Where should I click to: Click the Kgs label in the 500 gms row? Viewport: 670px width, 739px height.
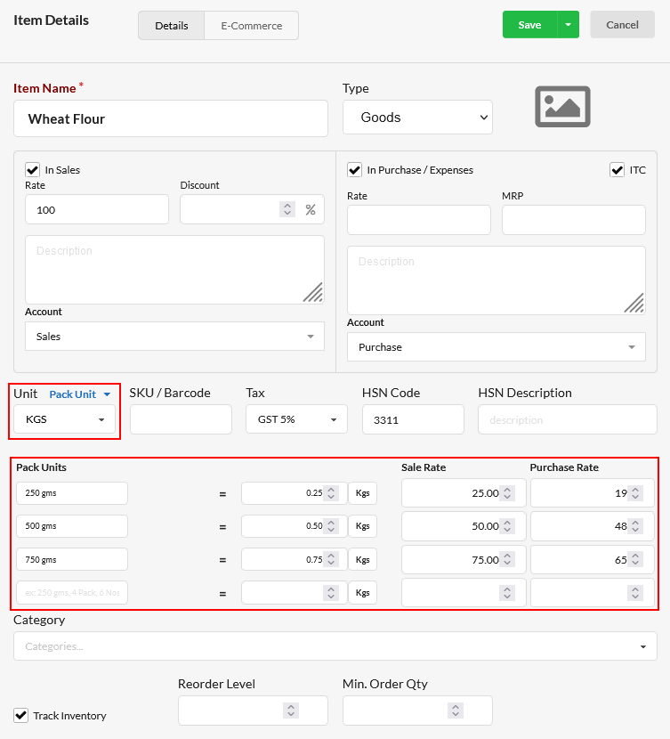(x=362, y=526)
